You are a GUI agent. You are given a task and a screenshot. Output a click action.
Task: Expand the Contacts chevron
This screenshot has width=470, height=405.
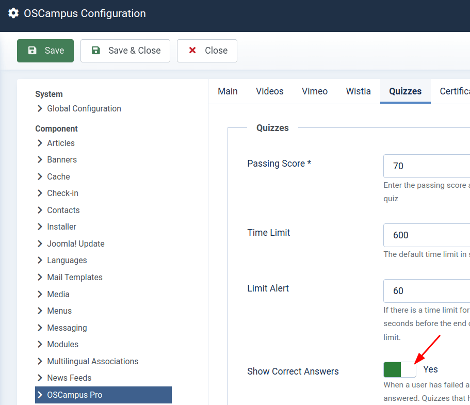[x=40, y=210]
